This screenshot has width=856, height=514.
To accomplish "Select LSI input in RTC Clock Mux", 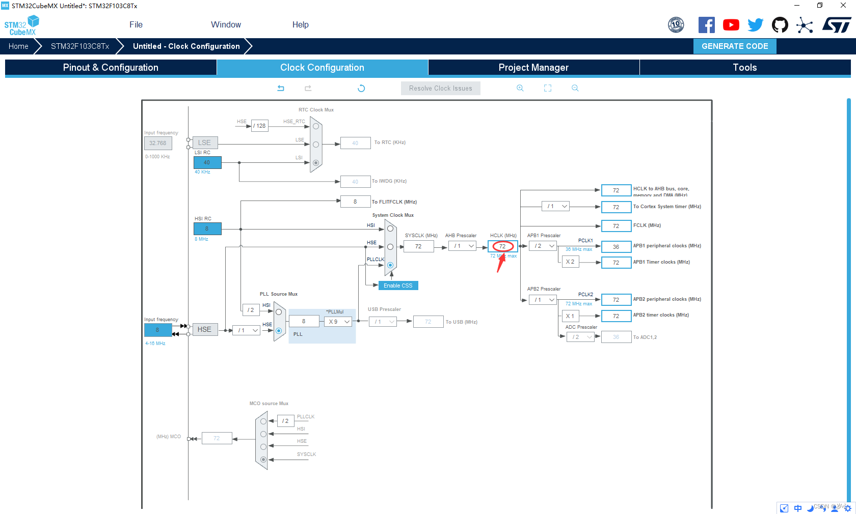I will pos(316,163).
